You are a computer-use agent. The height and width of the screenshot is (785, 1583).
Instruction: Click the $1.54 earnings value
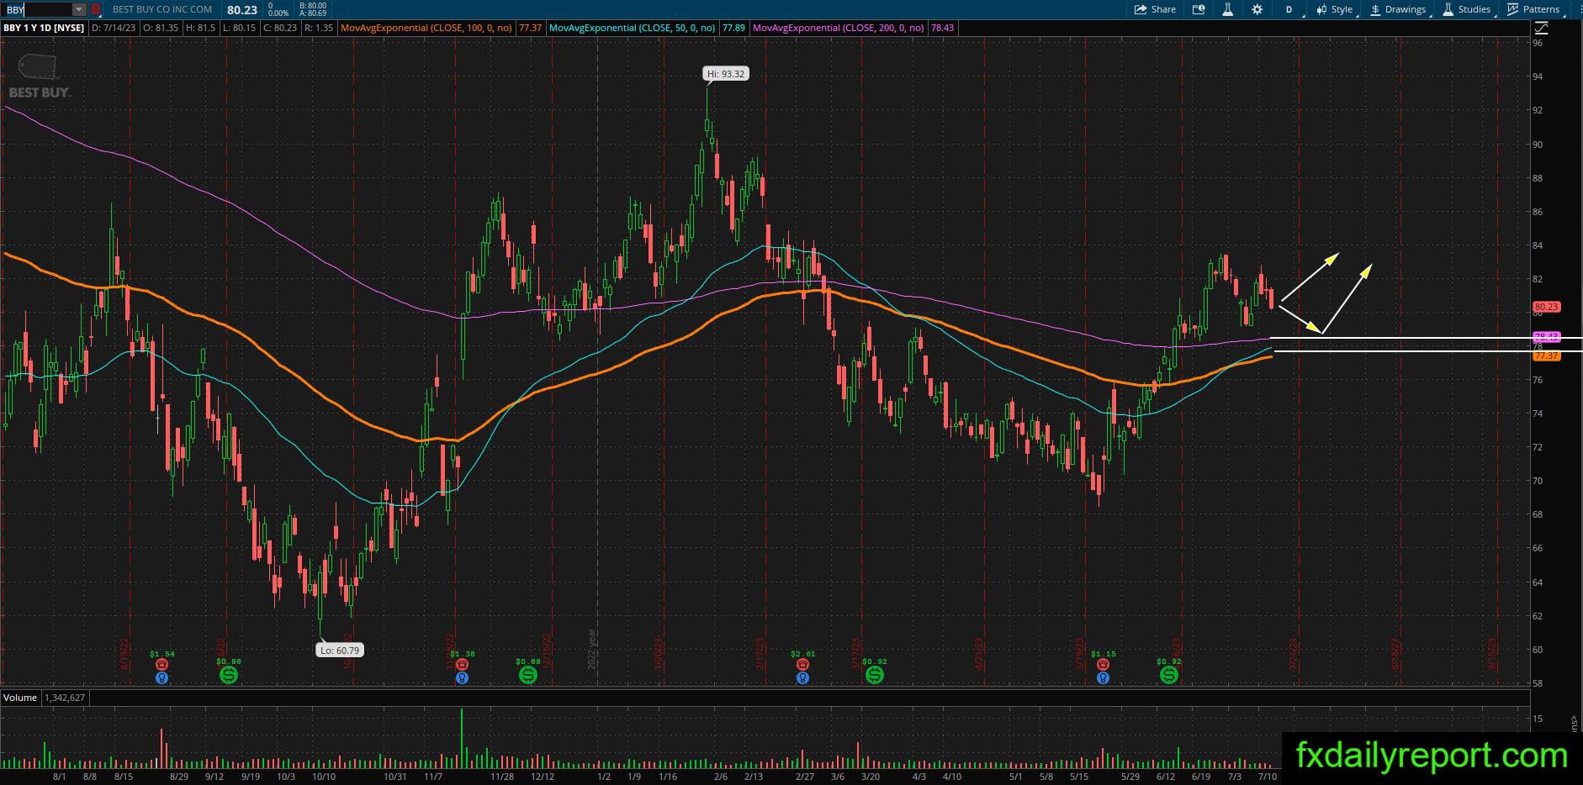pos(162,654)
